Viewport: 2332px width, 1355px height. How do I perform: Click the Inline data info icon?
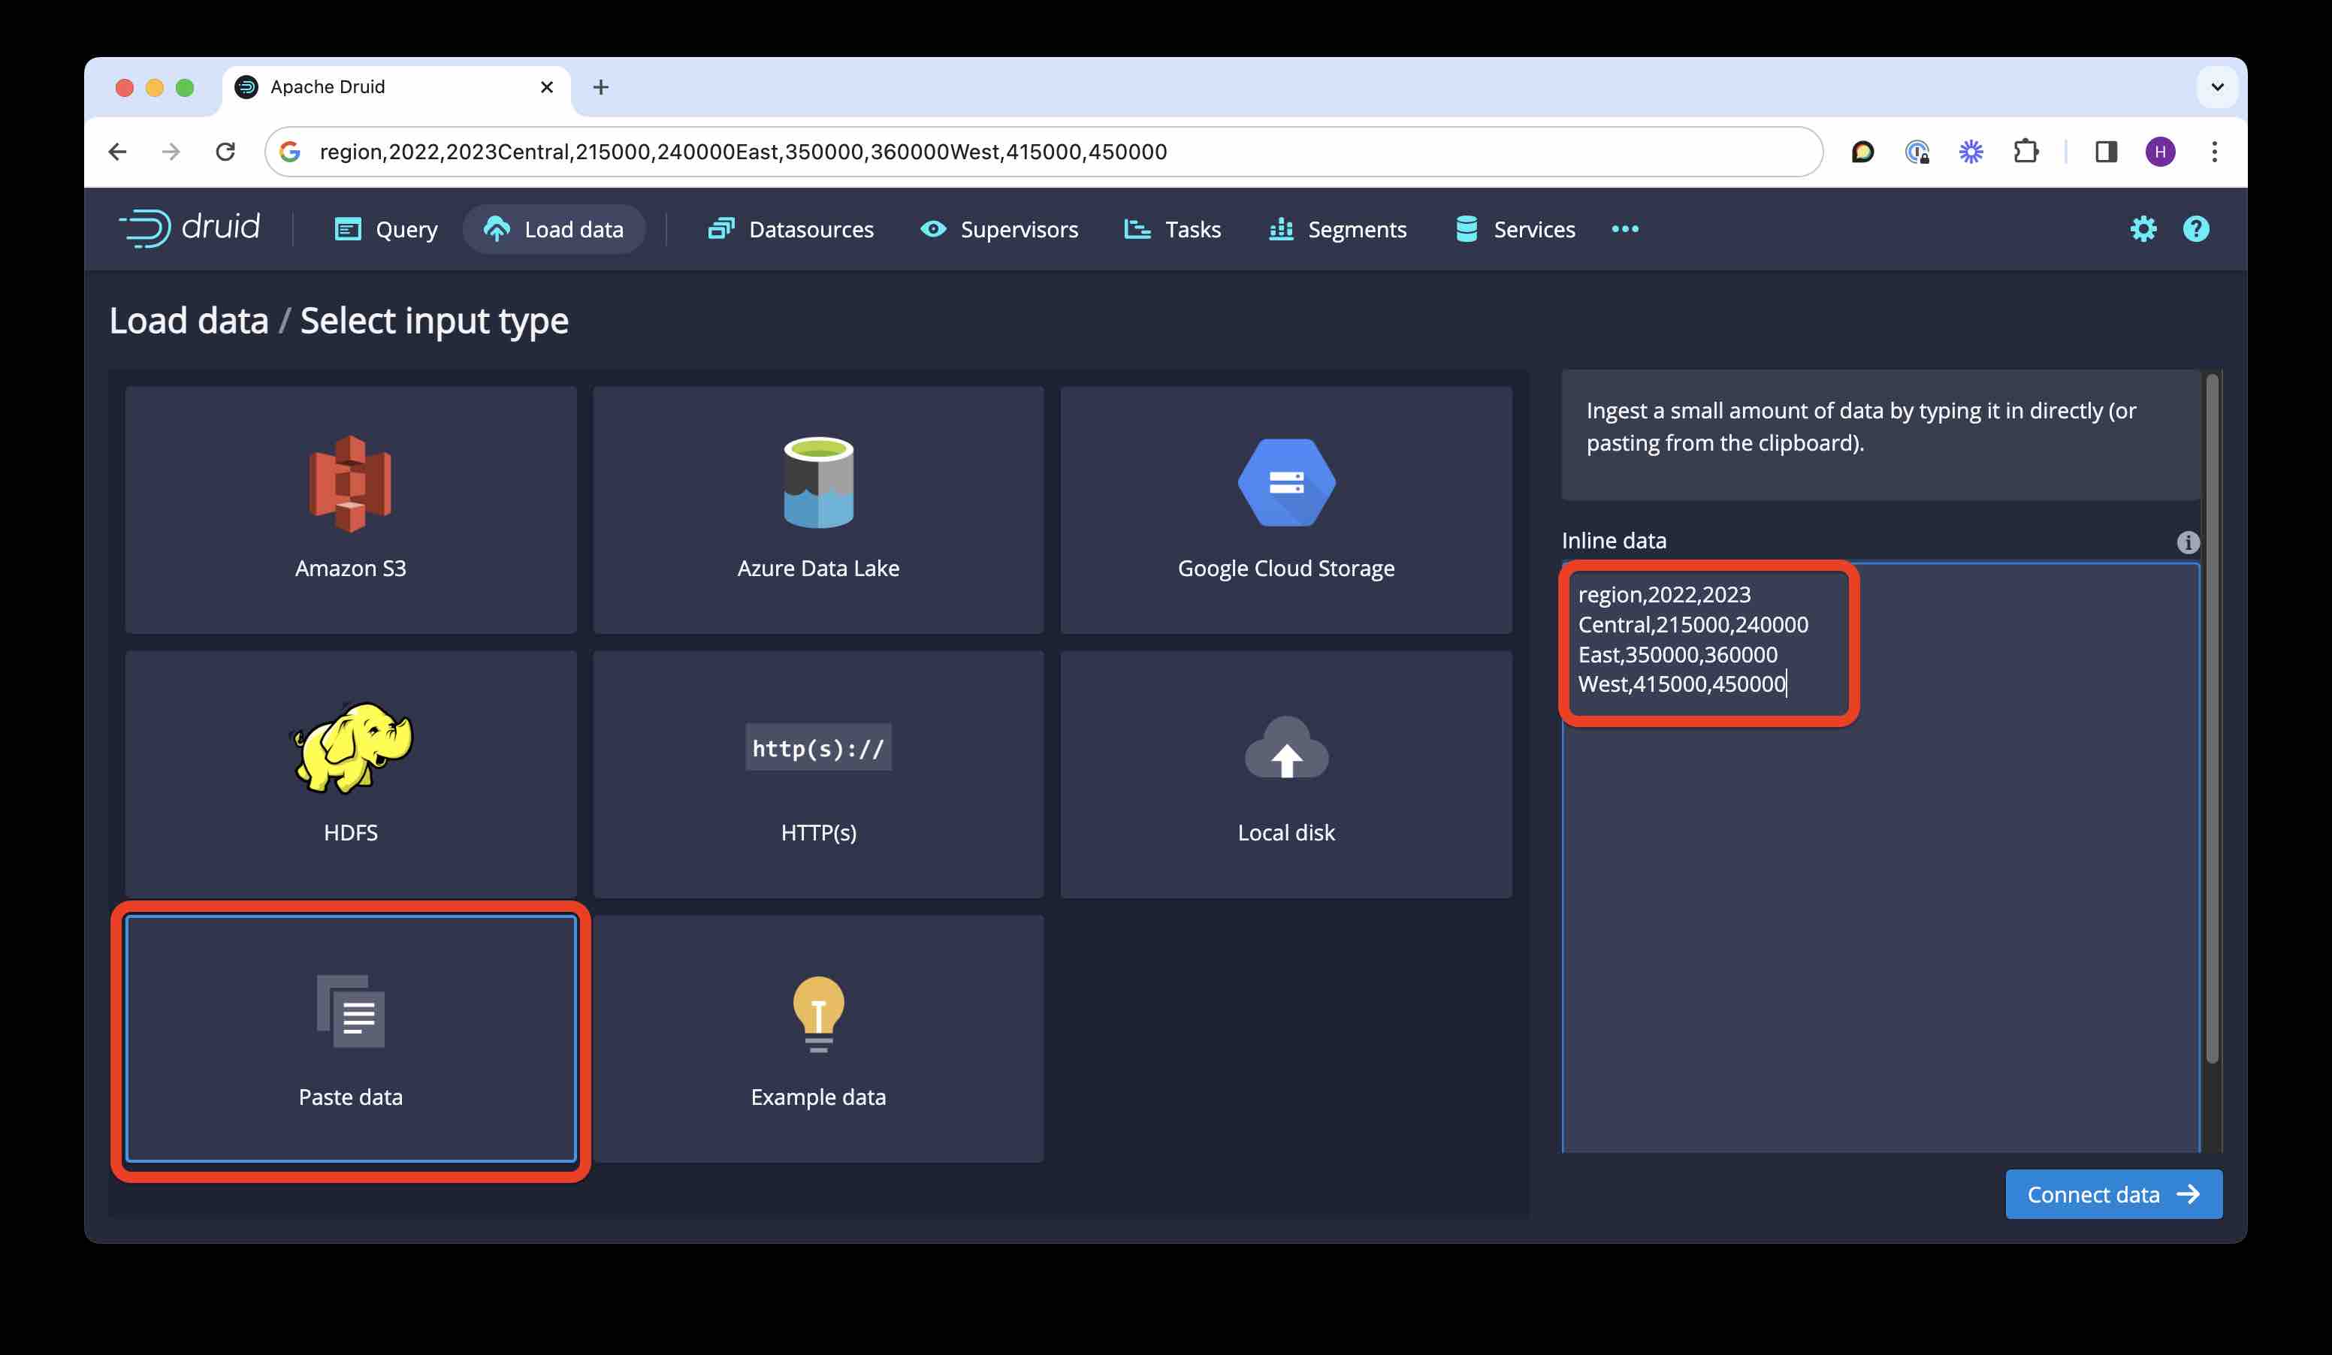pyautogui.click(x=2188, y=542)
